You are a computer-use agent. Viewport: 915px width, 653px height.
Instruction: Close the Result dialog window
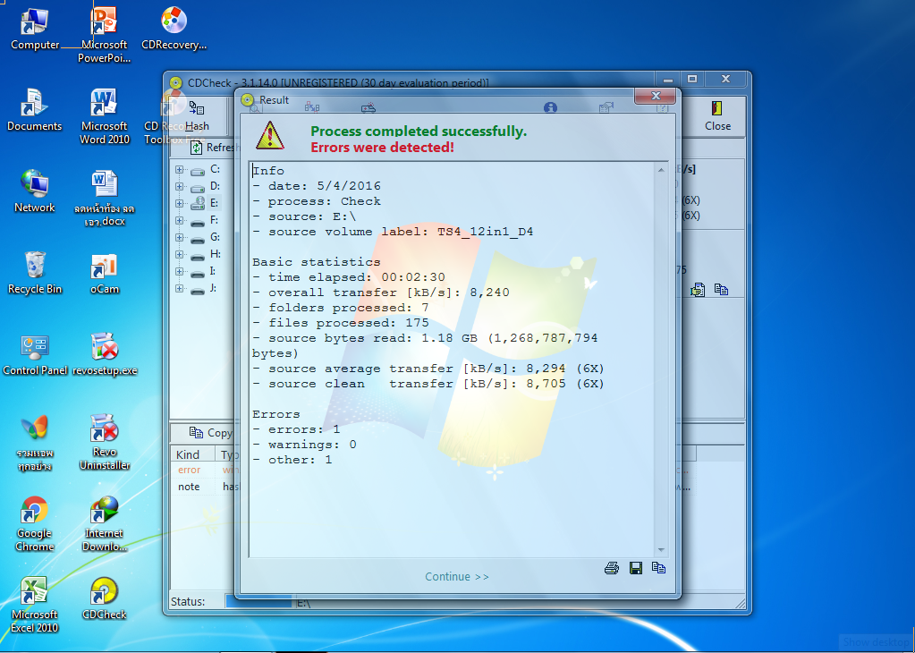tap(656, 96)
